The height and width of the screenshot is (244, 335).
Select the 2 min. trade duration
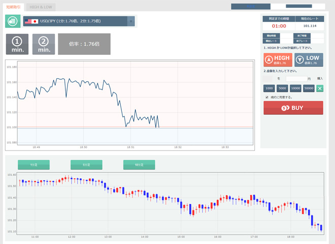click(44, 44)
